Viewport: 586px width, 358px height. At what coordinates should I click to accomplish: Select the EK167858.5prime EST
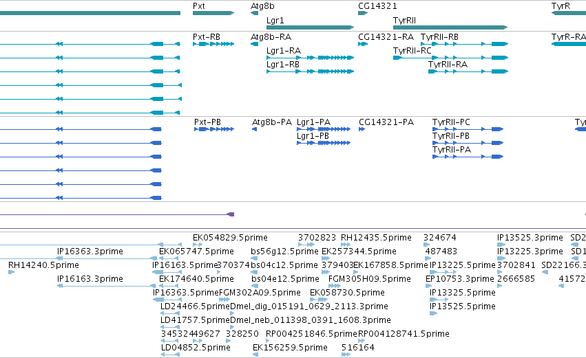(355, 272)
